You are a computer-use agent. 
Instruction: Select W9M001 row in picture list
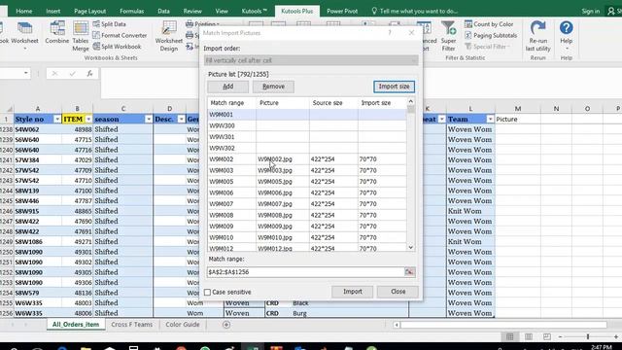307,115
